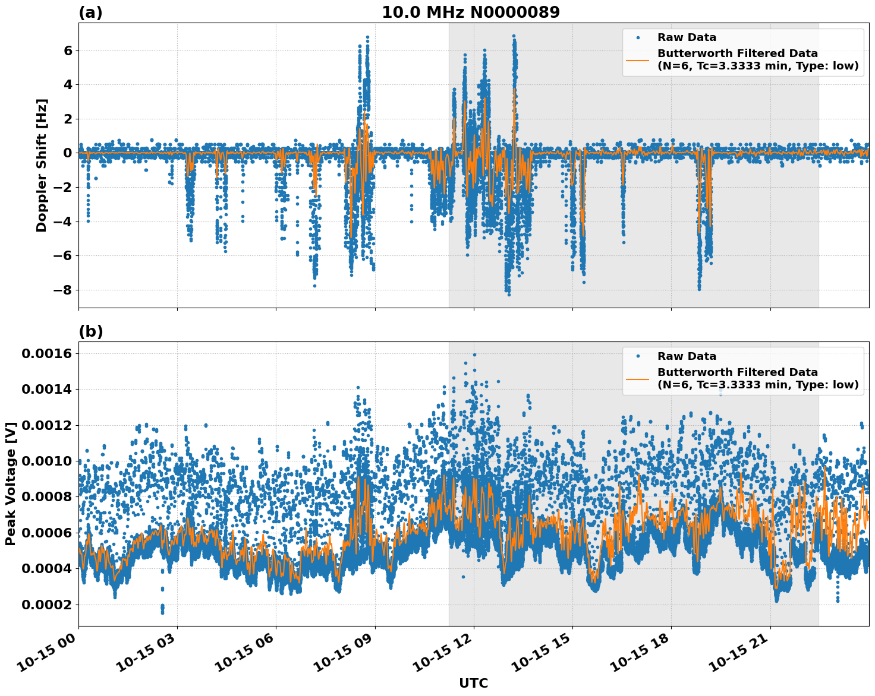This screenshot has height=696, width=875.
Task: Click 'Butterworth Filtered Data' text in bottom legend
Action: pyautogui.click(x=737, y=372)
